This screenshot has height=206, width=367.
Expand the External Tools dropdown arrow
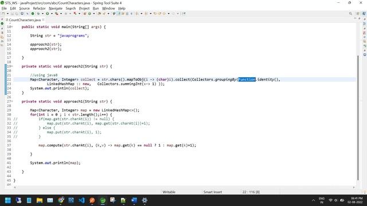tap(61, 14)
